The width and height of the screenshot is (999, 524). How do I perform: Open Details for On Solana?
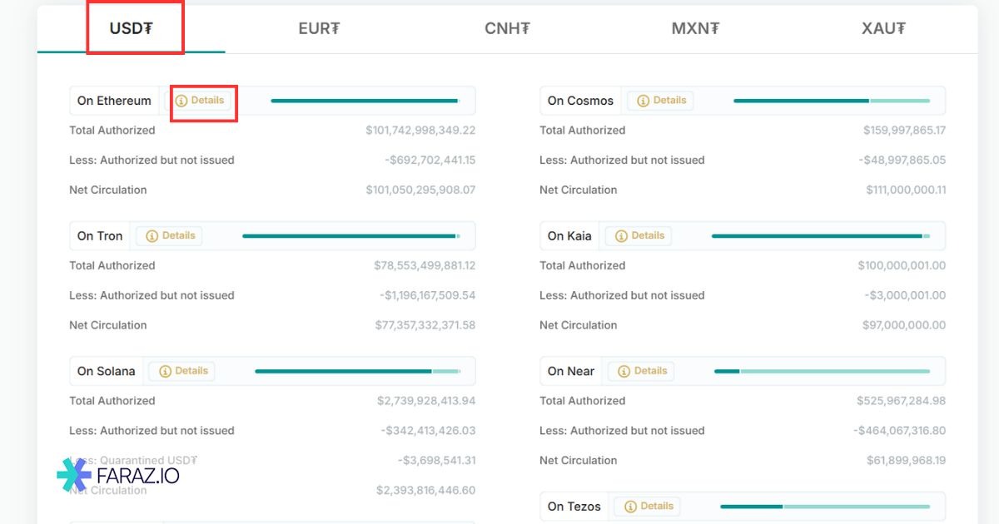click(x=181, y=371)
